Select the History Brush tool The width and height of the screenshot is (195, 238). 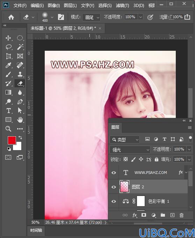pyautogui.click(x=8, y=83)
